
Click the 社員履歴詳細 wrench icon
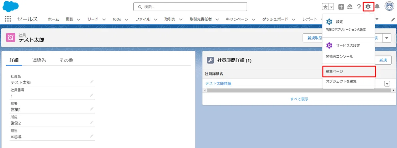(x=210, y=60)
